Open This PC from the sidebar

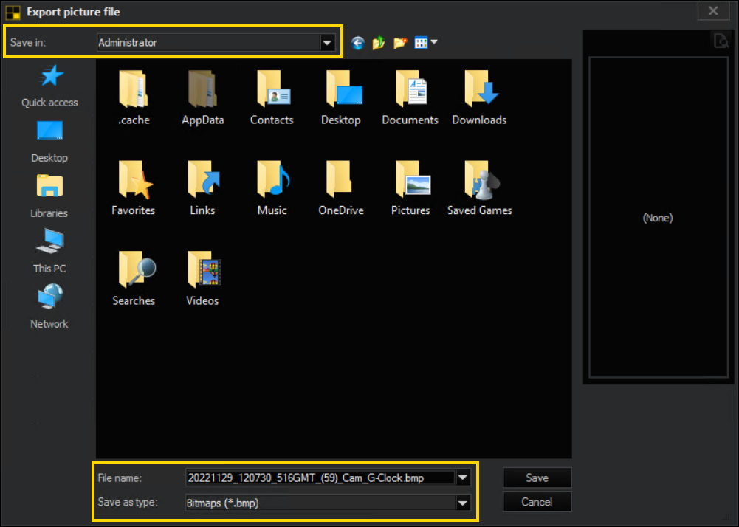[49, 251]
